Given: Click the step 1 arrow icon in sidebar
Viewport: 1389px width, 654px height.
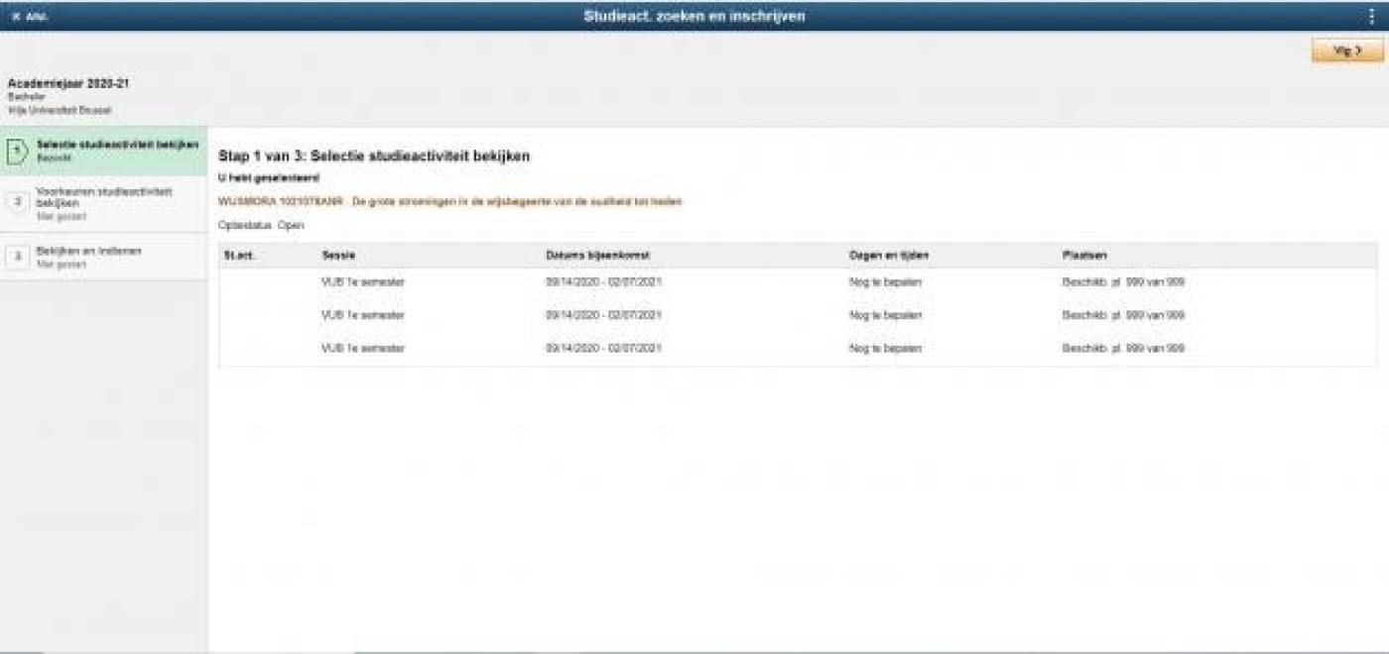Looking at the screenshot, I should coord(17,152).
